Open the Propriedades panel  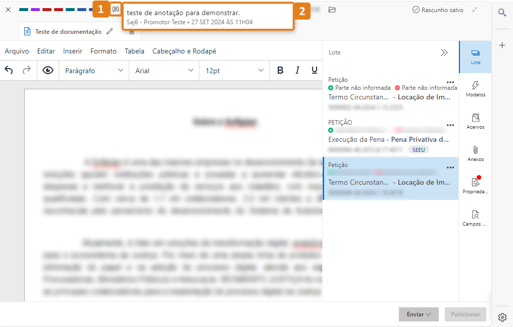[475, 186]
